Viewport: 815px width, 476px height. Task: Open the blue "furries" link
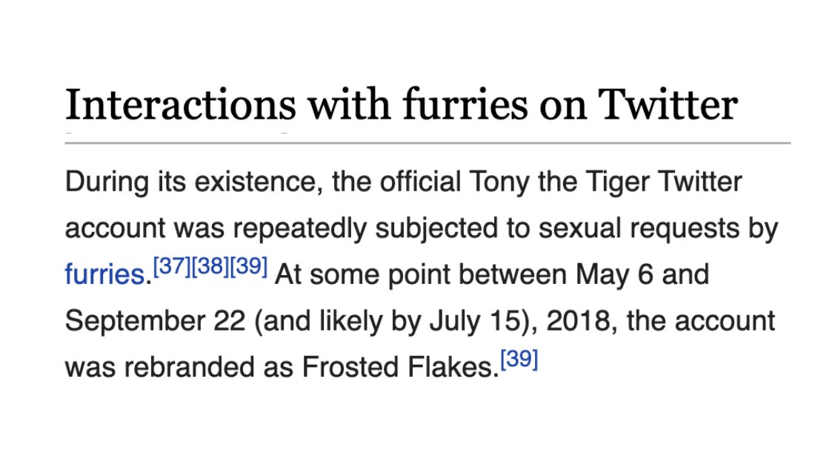104,274
